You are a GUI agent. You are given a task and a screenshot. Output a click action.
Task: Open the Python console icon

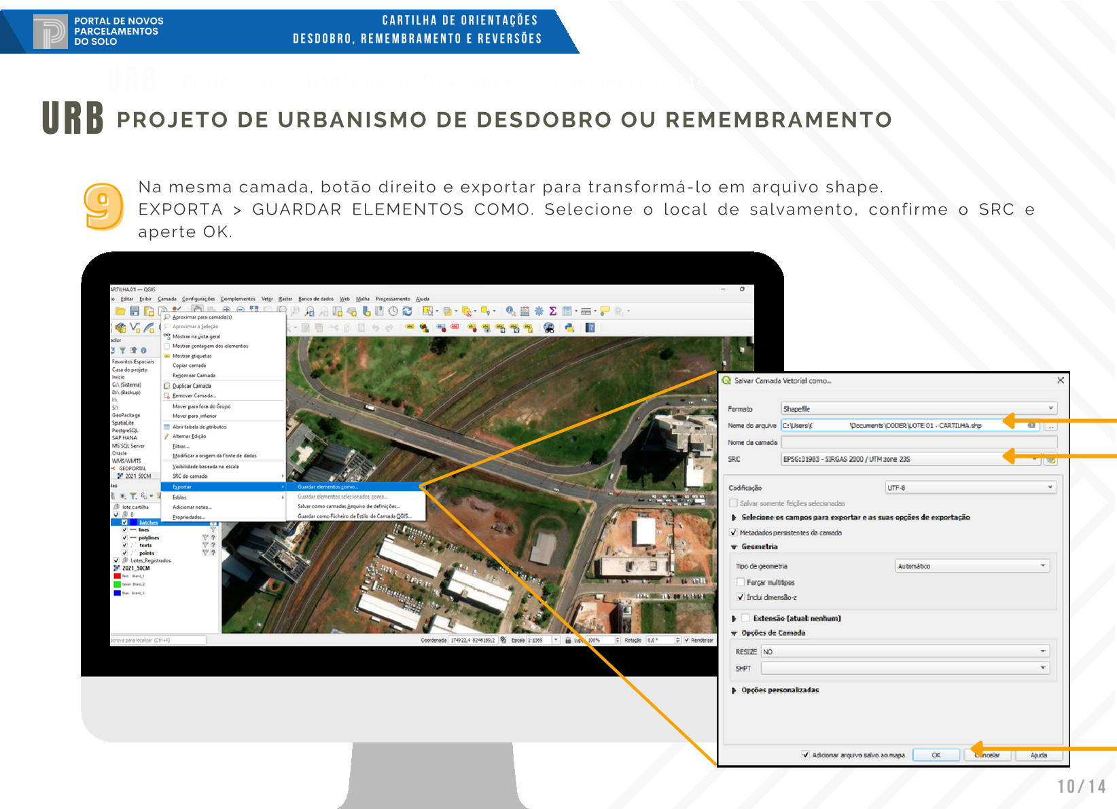(x=569, y=328)
